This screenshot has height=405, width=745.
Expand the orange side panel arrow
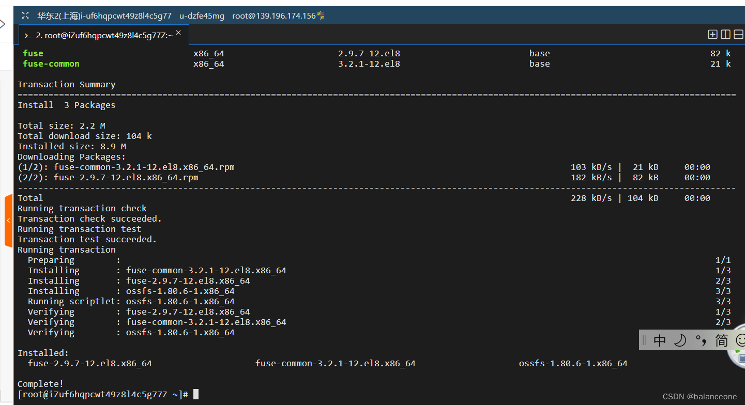click(x=8, y=221)
